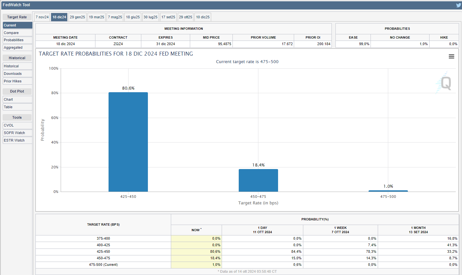Launch the CVOL tool
Screen dimensions: 462x275
(17, 125)
